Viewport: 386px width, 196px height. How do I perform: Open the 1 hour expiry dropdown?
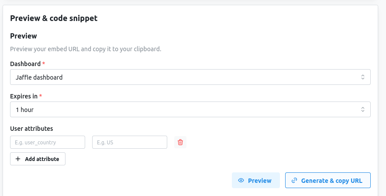[190, 109]
